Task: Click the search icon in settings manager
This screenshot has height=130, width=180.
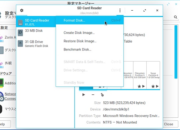Action: point(176,17)
